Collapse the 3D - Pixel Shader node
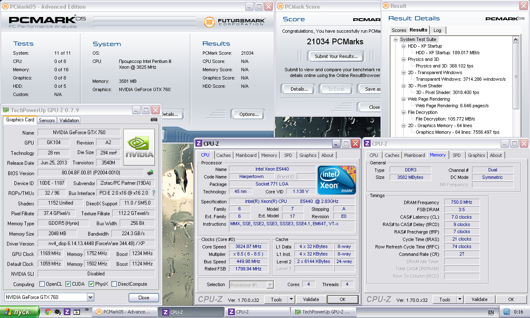Viewport: 530px width, 318px height. tap(403, 86)
